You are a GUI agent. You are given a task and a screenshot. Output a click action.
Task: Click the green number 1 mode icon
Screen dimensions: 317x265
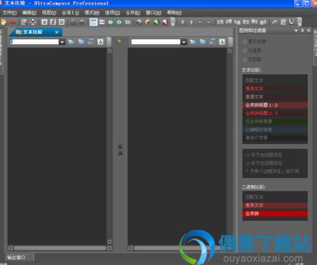tap(110, 22)
